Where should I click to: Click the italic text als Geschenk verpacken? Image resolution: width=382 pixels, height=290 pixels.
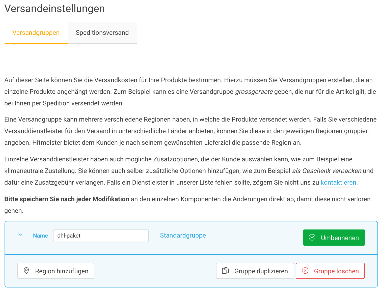(326, 171)
